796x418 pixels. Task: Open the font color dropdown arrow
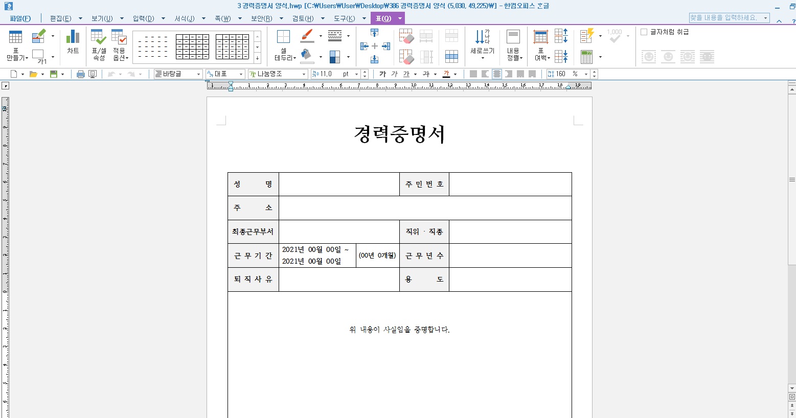point(455,74)
